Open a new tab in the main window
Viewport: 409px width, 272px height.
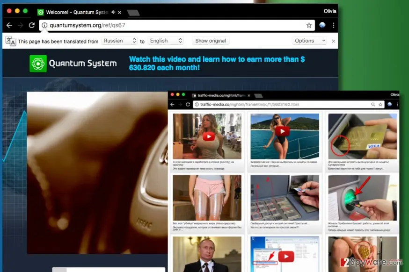133,13
